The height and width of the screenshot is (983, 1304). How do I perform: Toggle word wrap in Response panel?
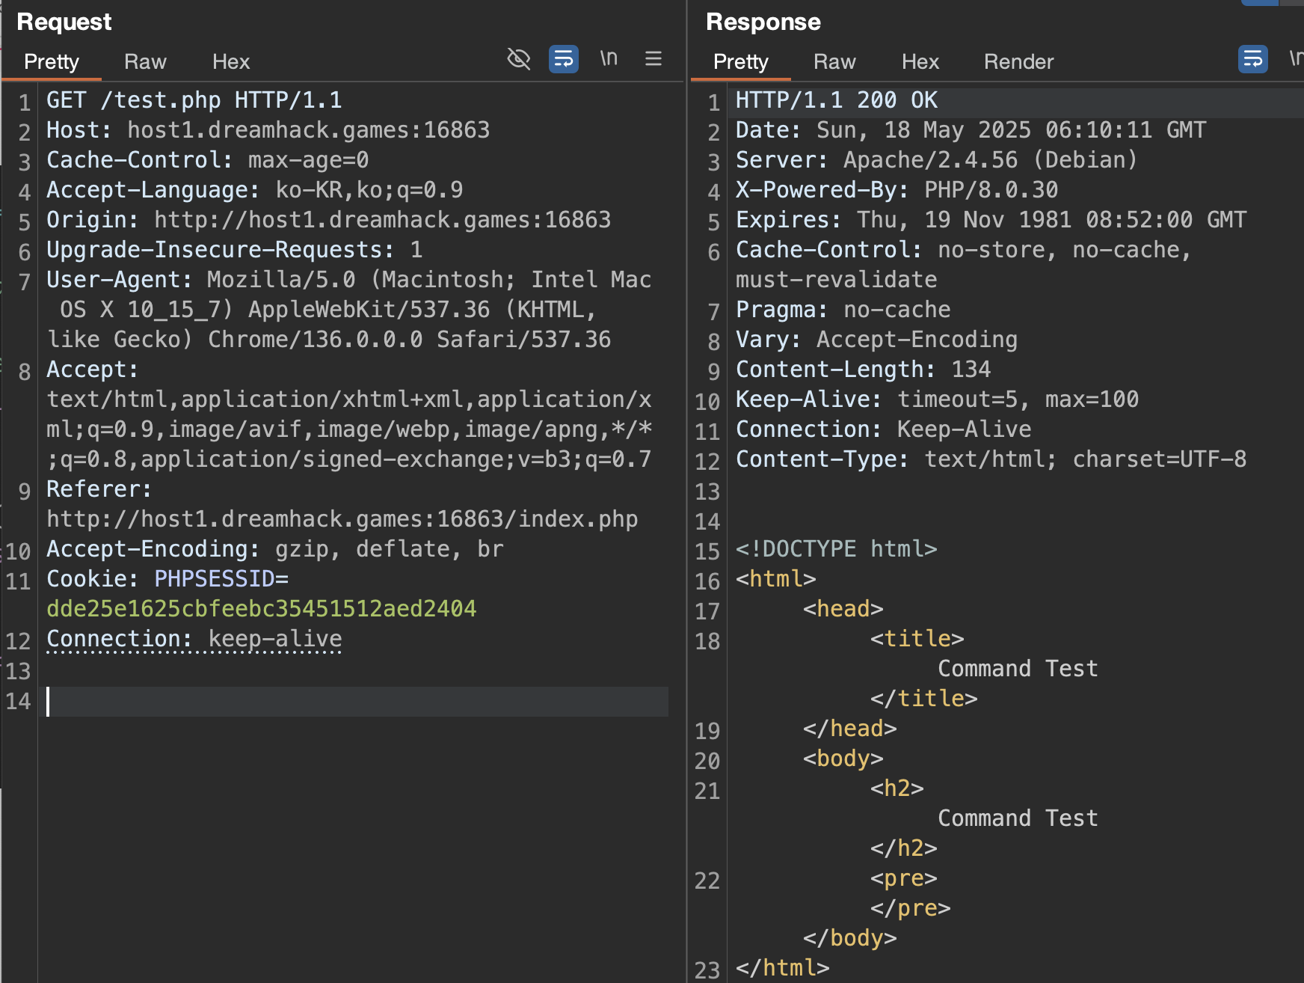1252,58
